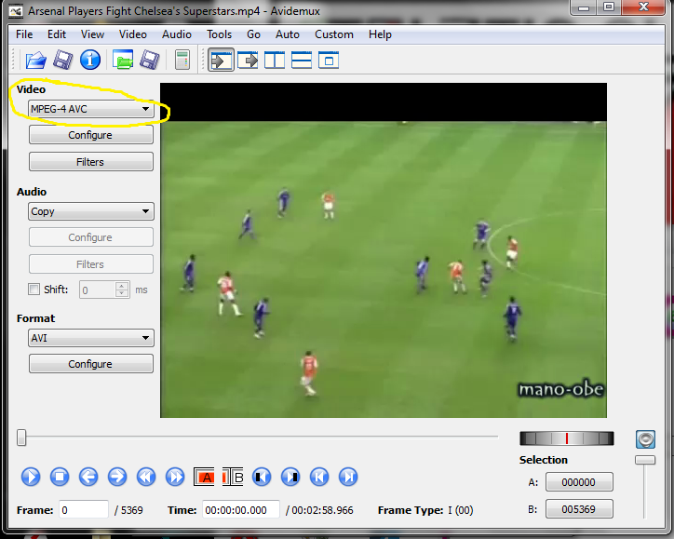
Task: Click Filters under Video
Action: [90, 162]
